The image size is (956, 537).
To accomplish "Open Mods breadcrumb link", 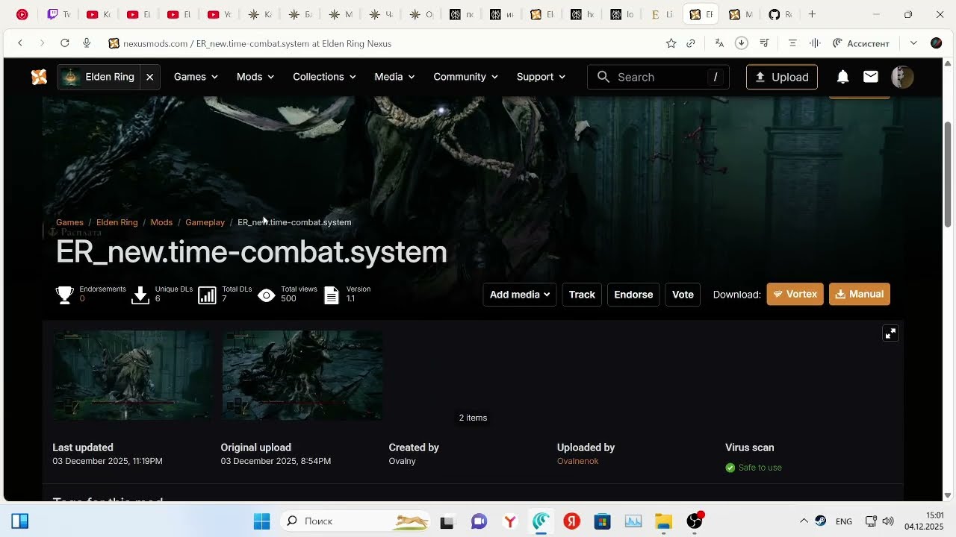I will (x=161, y=222).
